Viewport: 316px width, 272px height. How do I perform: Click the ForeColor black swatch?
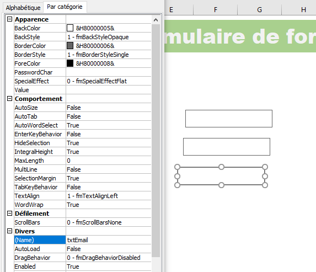[70, 63]
